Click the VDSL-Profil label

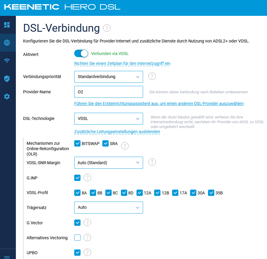[x=37, y=193]
